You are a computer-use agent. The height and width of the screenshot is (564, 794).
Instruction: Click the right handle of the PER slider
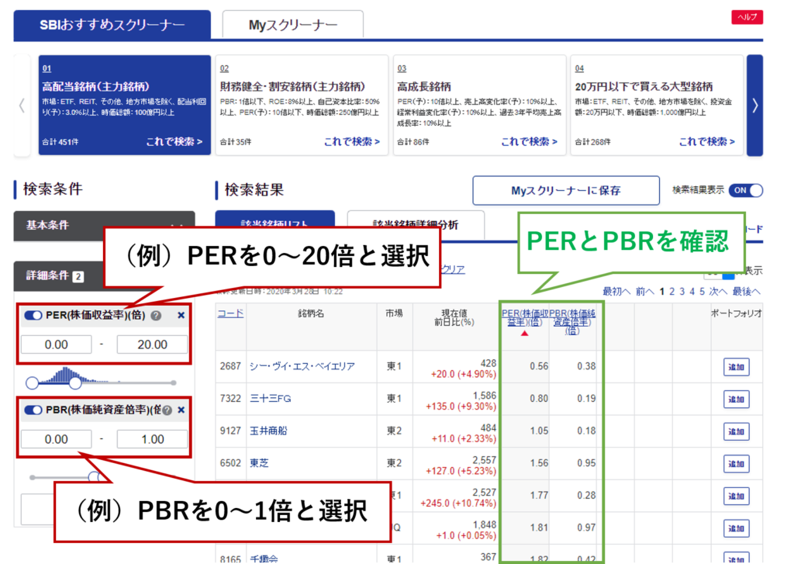75,382
